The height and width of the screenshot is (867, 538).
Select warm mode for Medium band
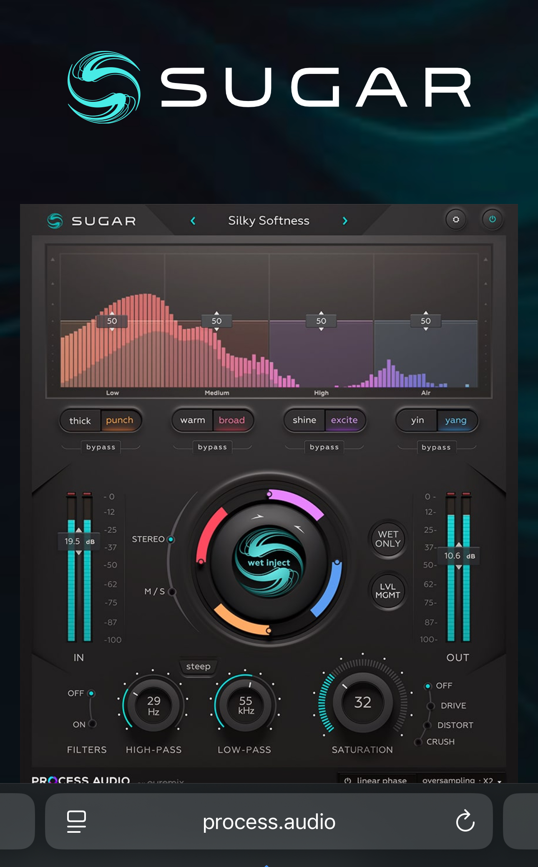click(193, 420)
